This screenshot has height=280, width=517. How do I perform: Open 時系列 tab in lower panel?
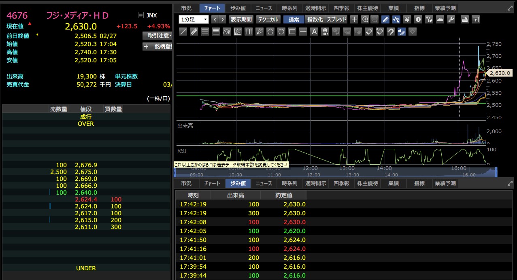point(289,184)
